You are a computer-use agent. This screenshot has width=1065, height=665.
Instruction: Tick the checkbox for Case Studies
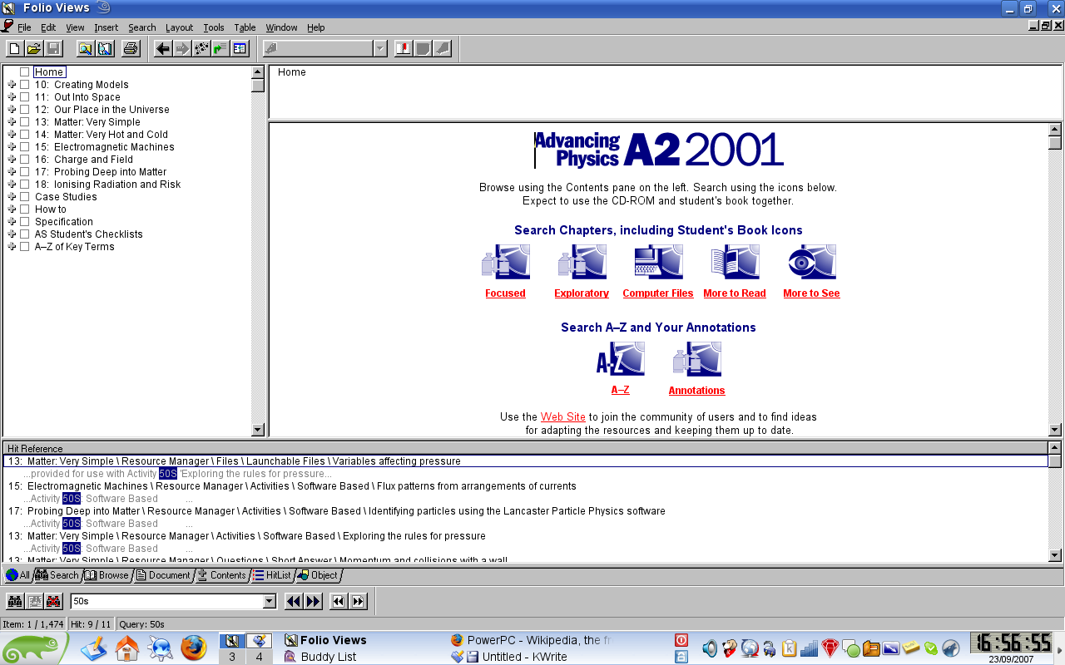[x=25, y=197]
